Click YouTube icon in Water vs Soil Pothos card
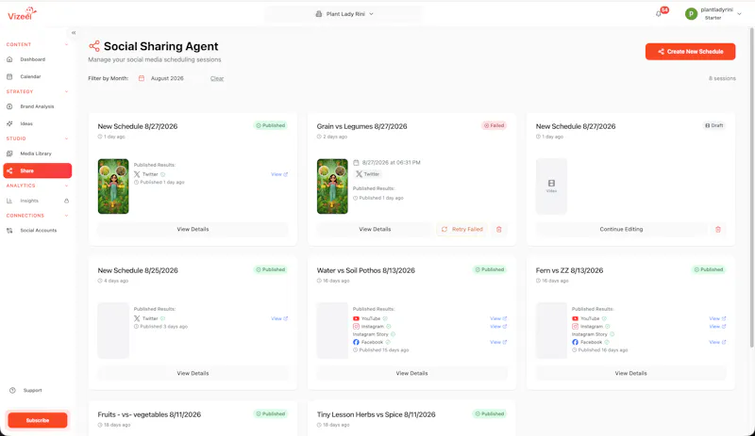Viewport: 755px width, 436px height. pos(356,318)
